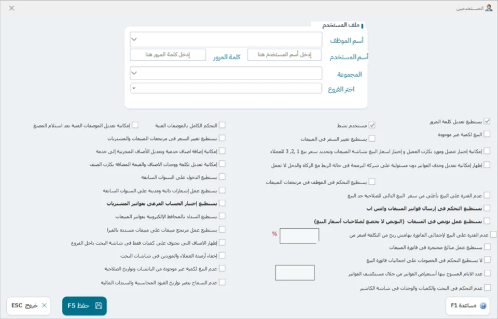Check التحكم الكامل بالموصفات الفنية
Screen dimensions: 498x319
[223, 125]
